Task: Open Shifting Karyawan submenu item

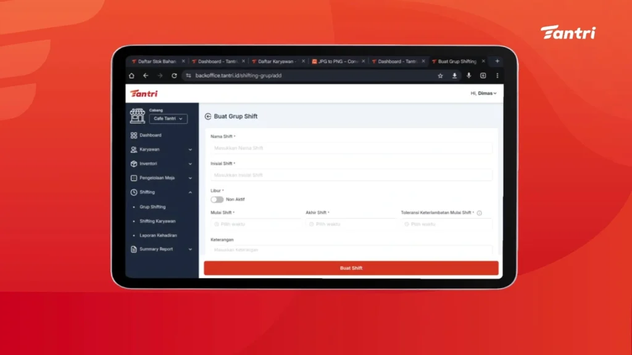Action: pos(157,221)
